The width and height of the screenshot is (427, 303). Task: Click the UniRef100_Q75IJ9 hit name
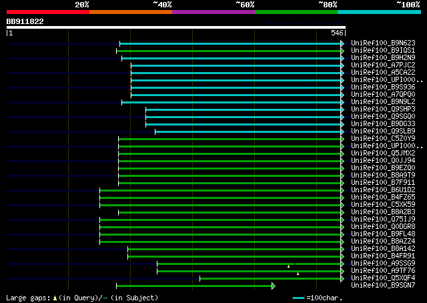point(383,220)
